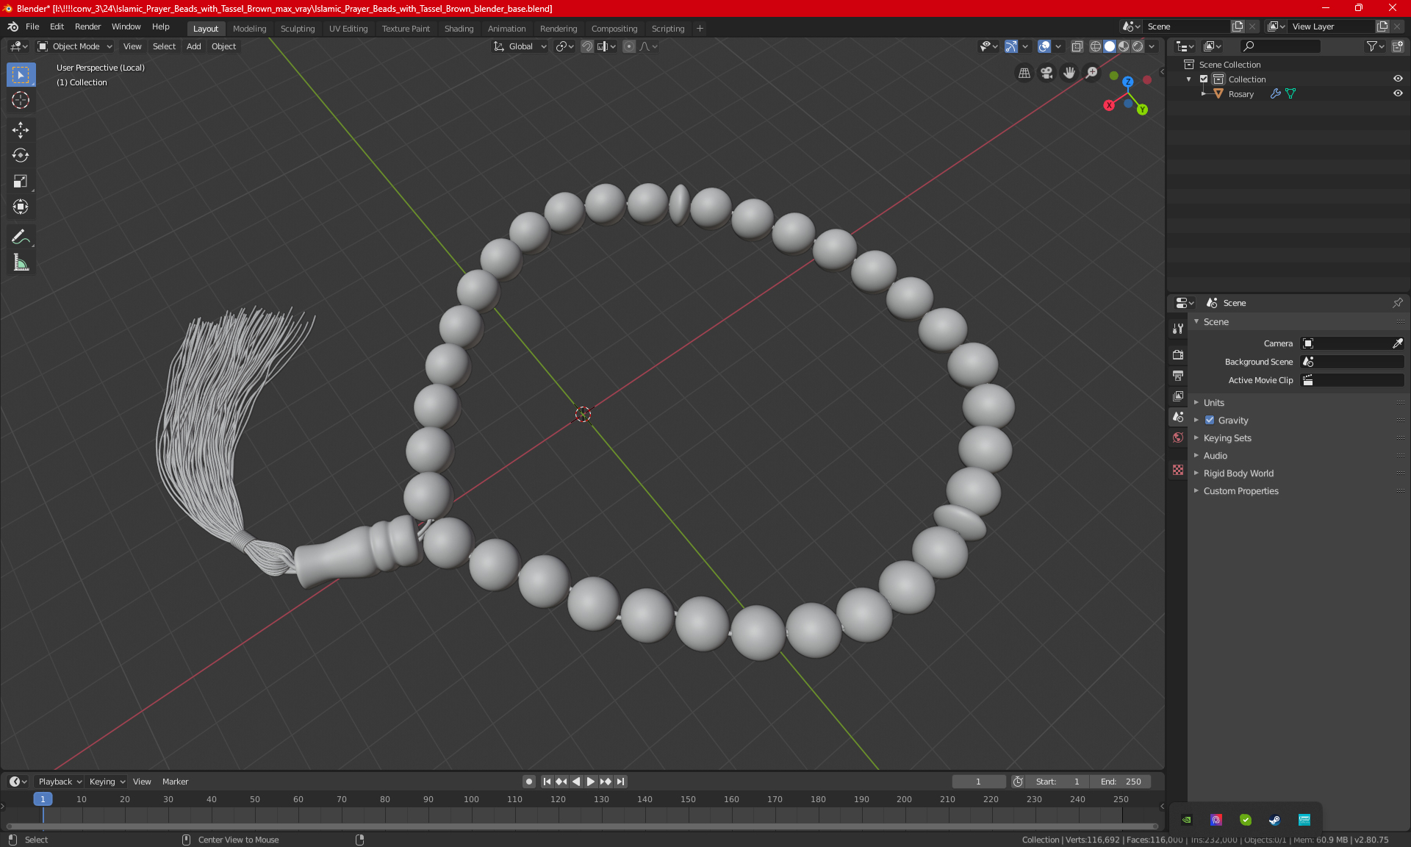
Task: Switch to perspective/orthographic grid view
Action: pyautogui.click(x=1024, y=73)
